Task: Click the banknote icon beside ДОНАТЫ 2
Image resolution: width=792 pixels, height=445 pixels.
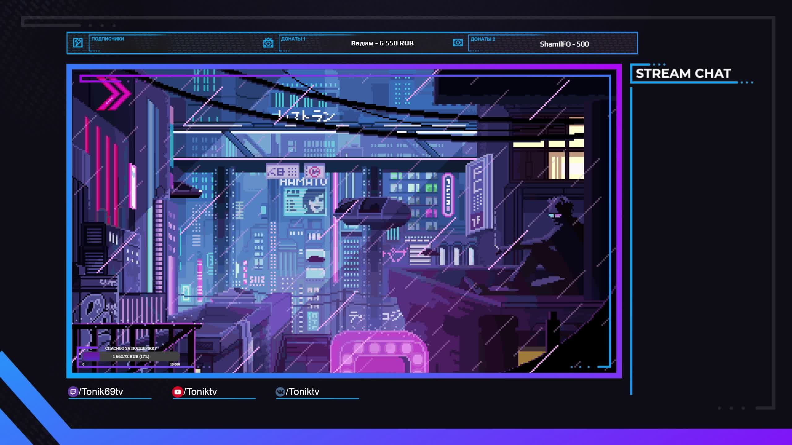Action: tap(458, 43)
